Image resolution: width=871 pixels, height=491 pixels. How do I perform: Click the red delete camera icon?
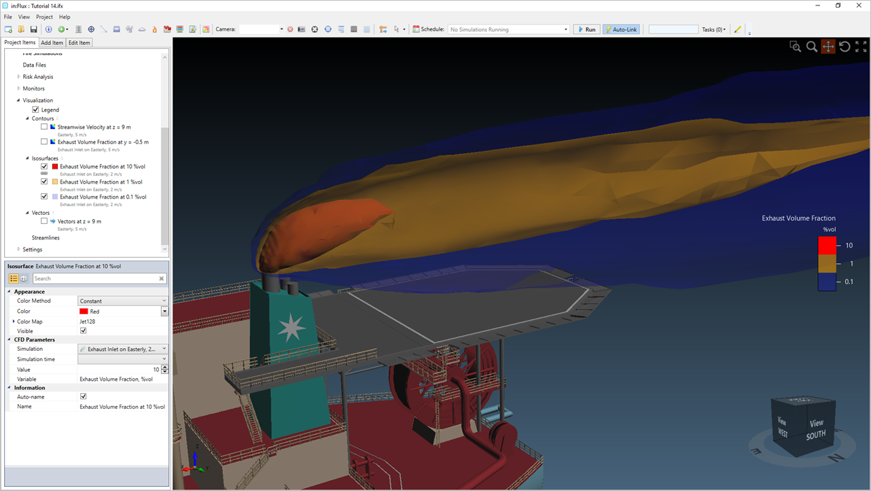290,29
